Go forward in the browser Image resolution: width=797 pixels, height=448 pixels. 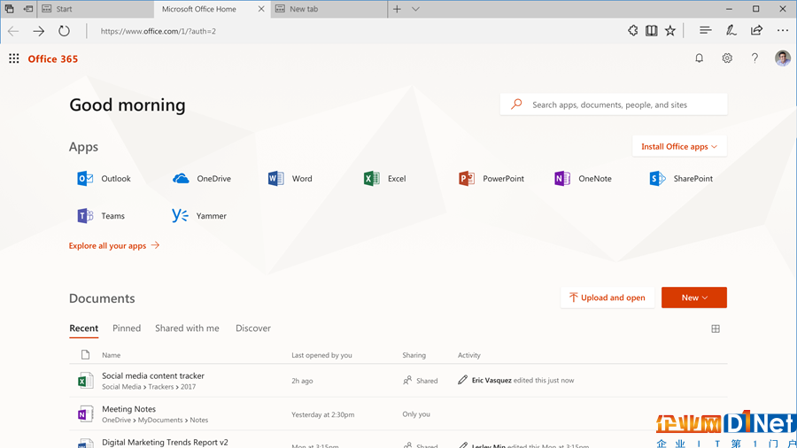[39, 31]
